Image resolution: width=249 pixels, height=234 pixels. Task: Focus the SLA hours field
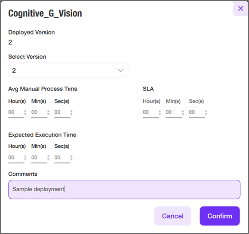tap(151, 112)
